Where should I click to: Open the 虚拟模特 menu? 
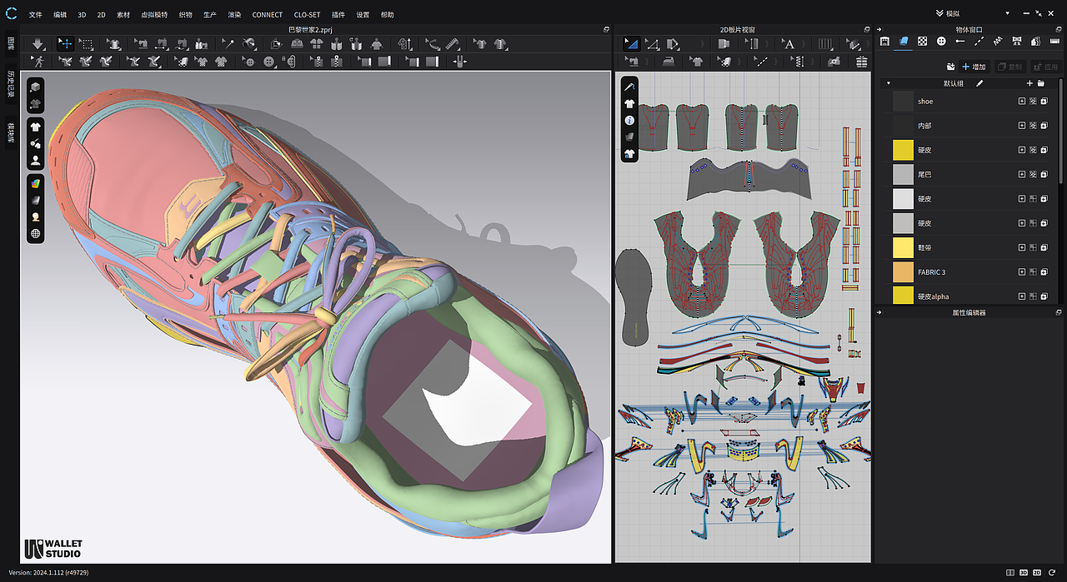(x=153, y=14)
